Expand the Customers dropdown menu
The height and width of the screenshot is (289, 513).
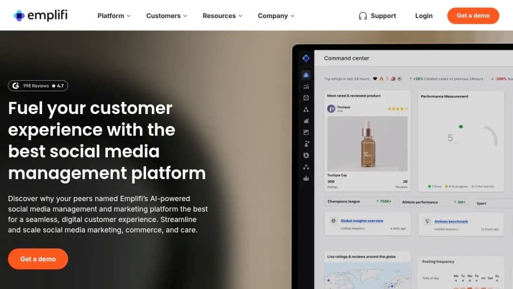(x=167, y=16)
